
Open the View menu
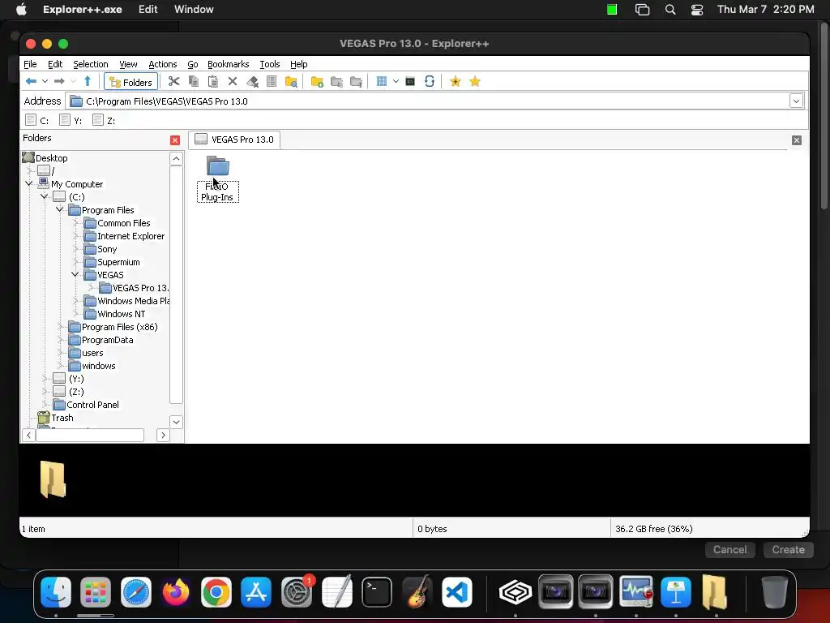(x=128, y=64)
